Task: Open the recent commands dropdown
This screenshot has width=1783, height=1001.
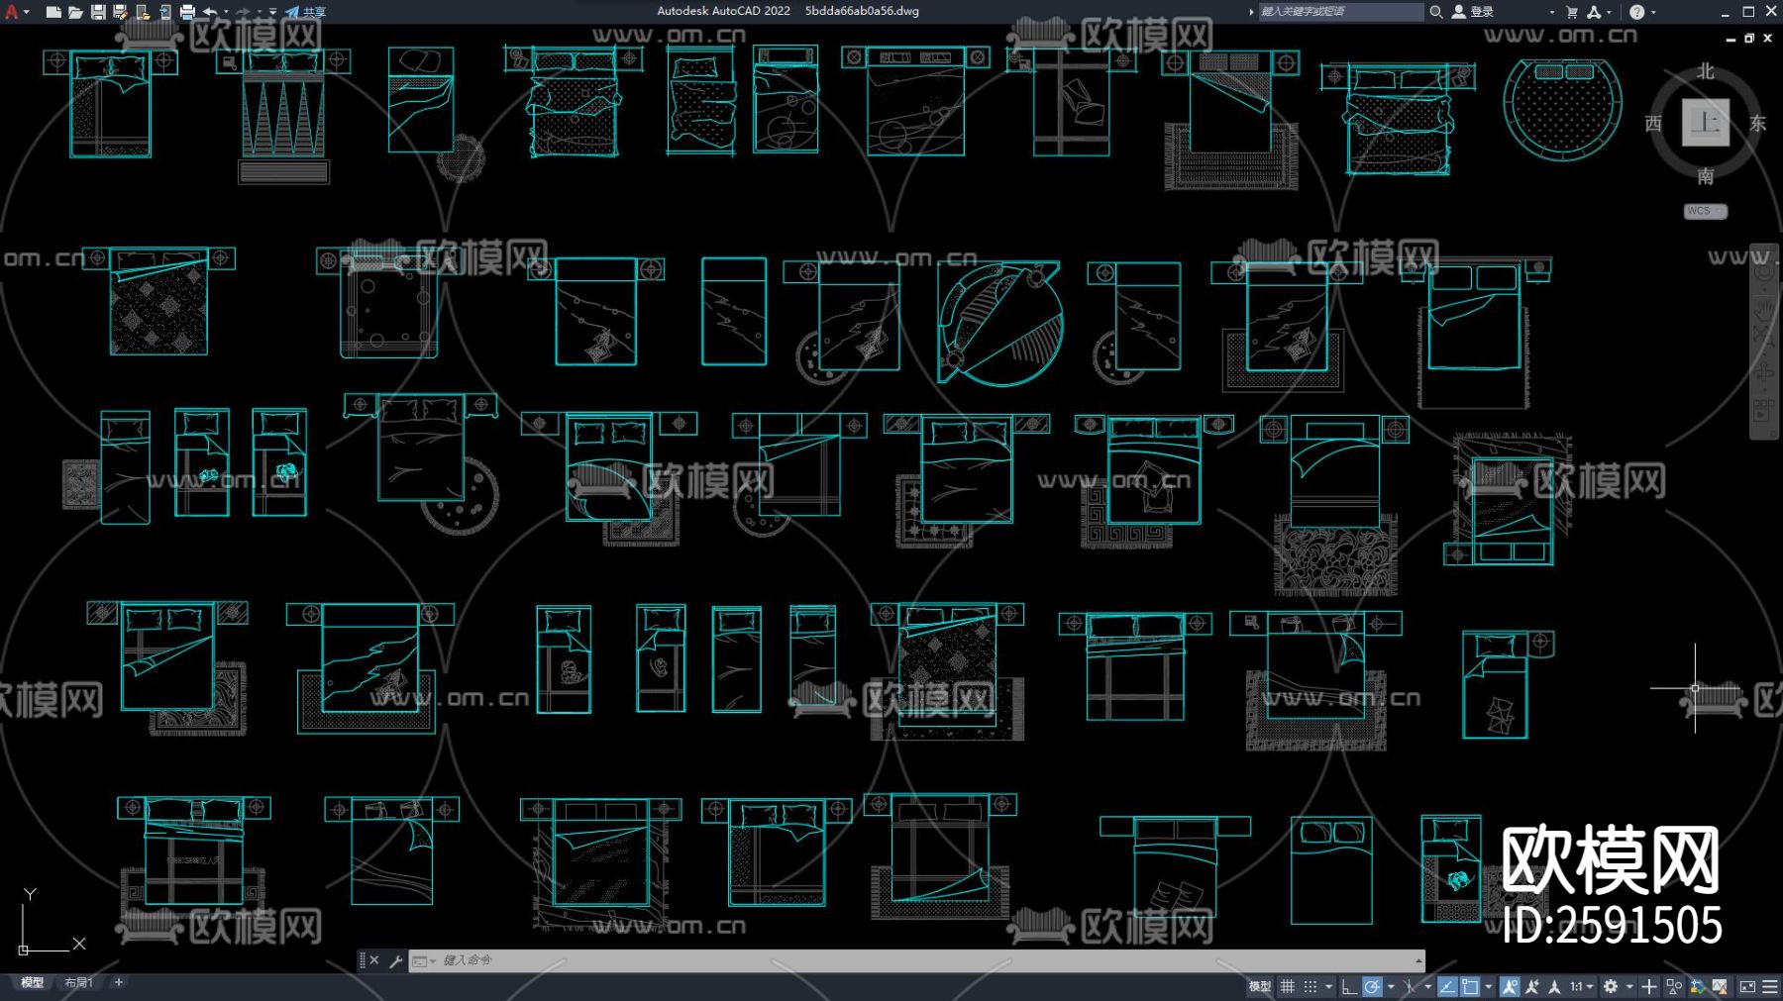Action: [423, 960]
